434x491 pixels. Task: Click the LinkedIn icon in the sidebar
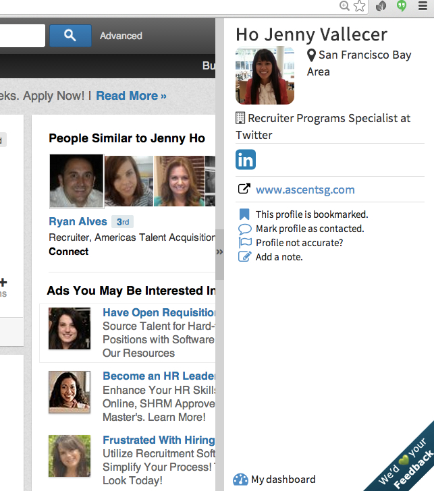246,160
